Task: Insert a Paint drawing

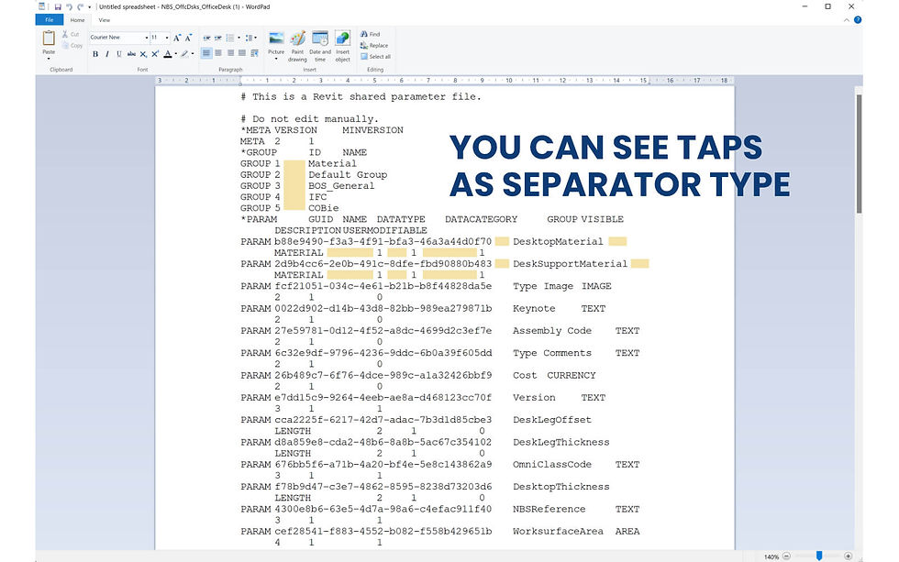Action: tap(297, 46)
